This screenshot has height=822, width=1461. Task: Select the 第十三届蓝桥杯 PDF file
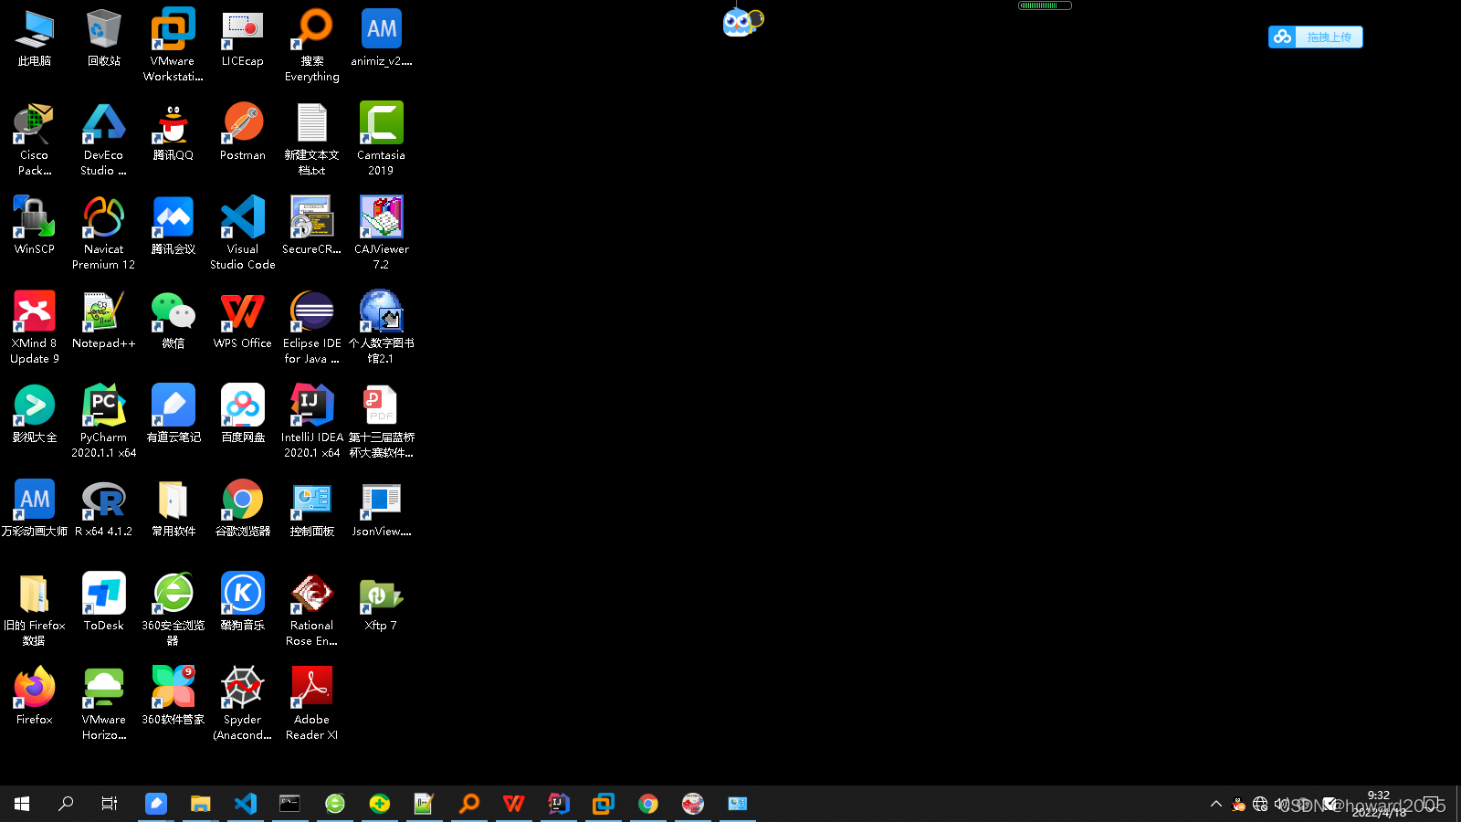pos(382,420)
